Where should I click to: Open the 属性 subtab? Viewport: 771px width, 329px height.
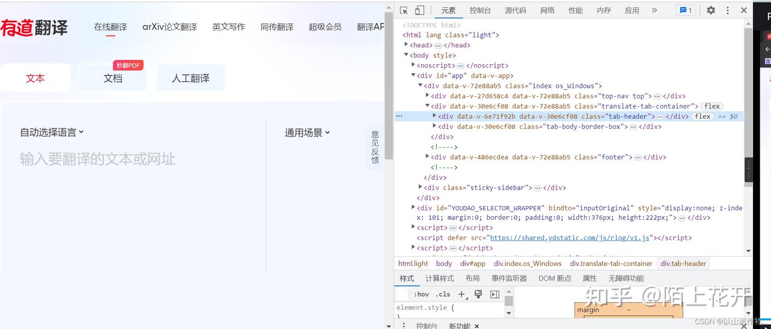589,278
